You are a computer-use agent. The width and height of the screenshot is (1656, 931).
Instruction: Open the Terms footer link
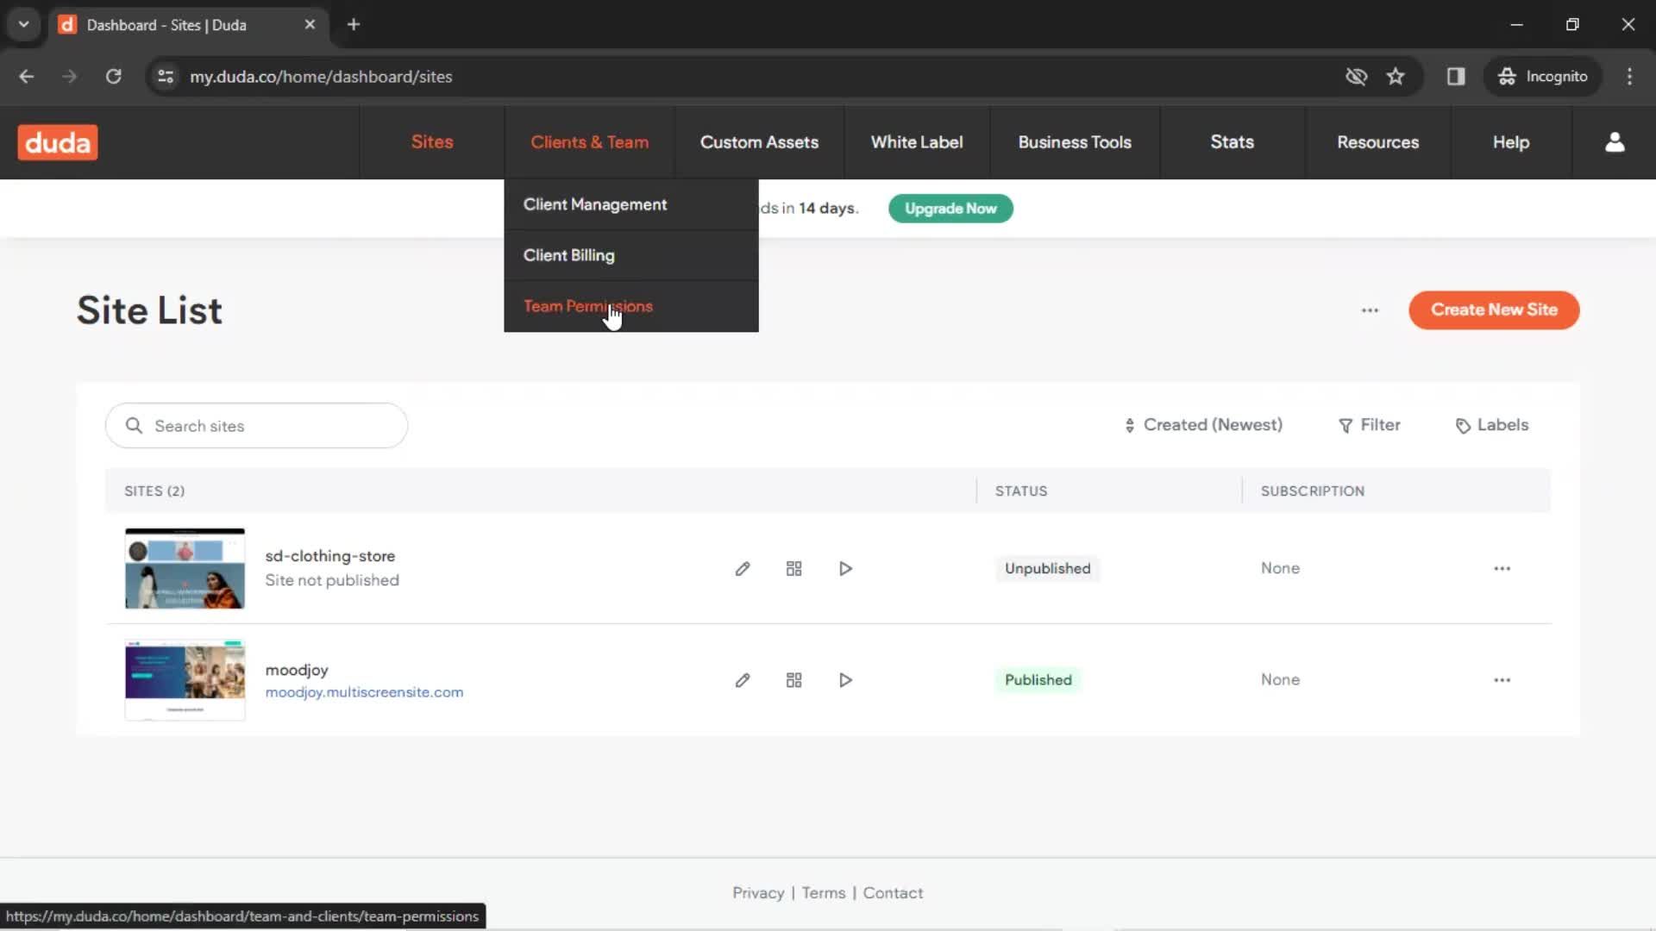pos(824,893)
